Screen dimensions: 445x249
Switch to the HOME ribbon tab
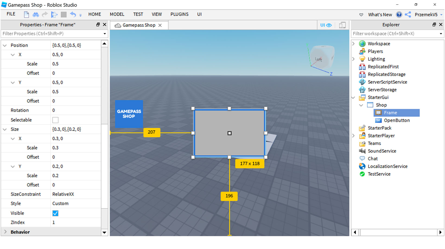pos(95,14)
